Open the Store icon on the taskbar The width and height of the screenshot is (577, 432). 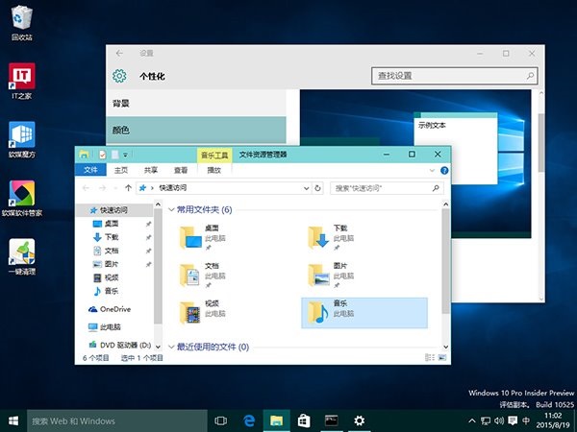point(303,420)
